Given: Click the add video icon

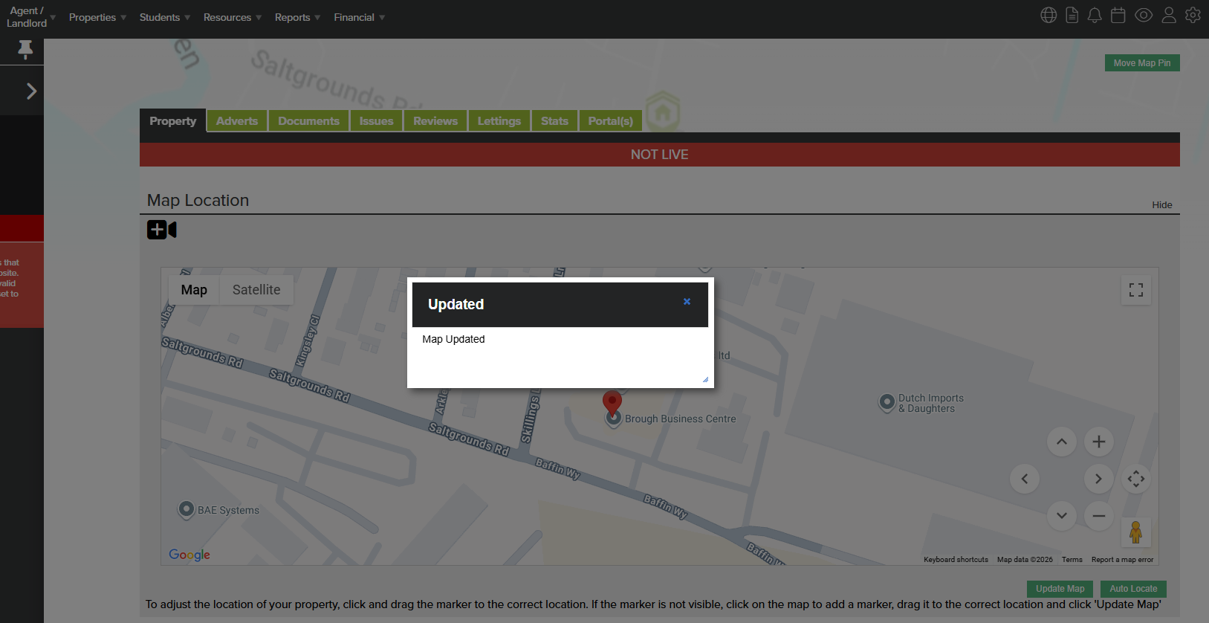Looking at the screenshot, I should [161, 230].
